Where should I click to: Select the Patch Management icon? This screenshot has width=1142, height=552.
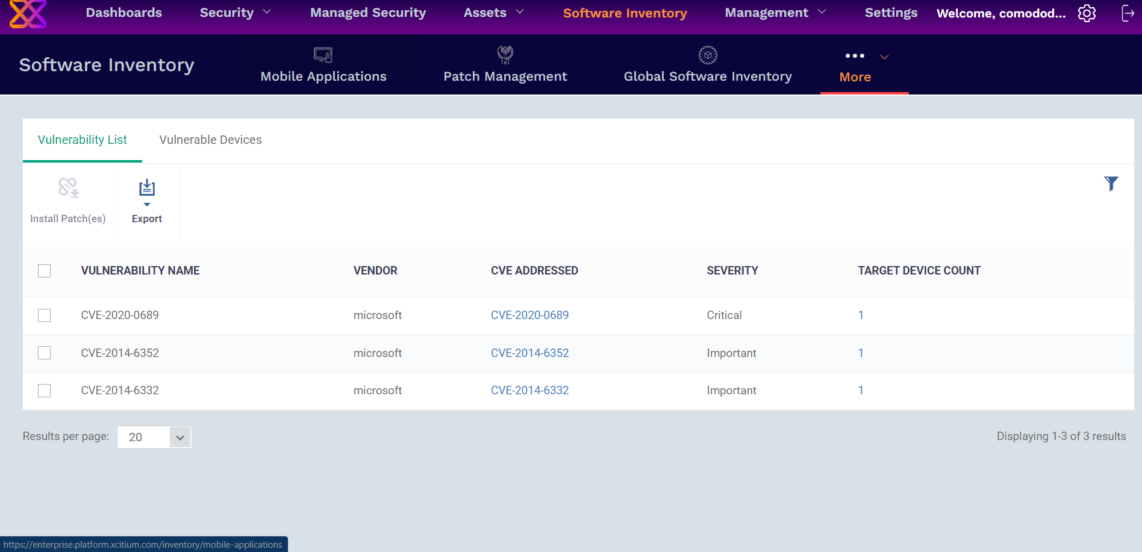505,55
